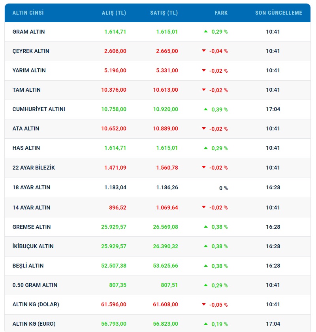Click the red down arrow in ATA ALTIN row

[x=204, y=128]
